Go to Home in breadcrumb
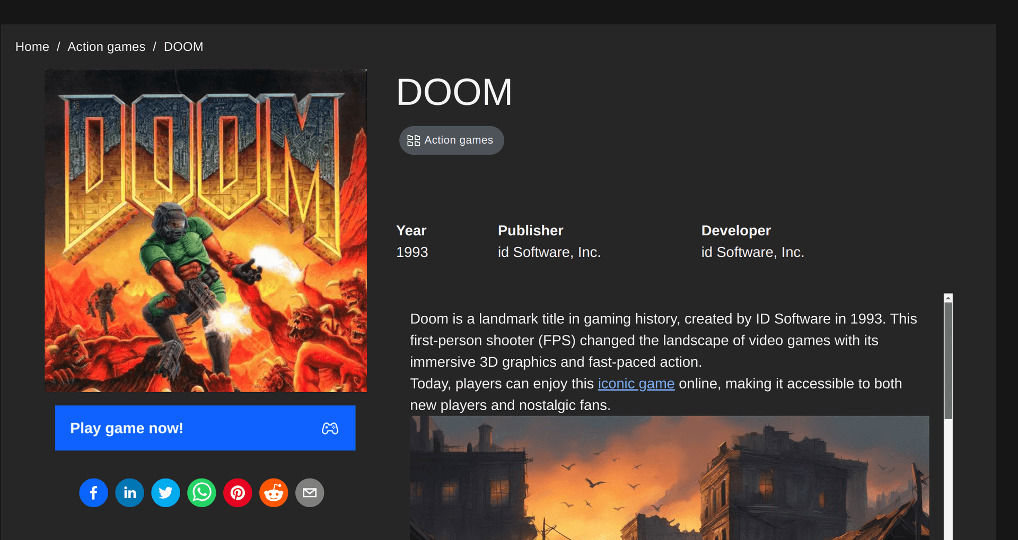This screenshot has height=540, width=1018. tap(32, 47)
